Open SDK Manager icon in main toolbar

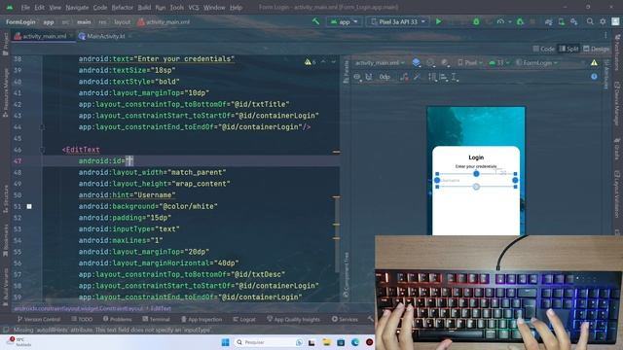click(x=573, y=21)
